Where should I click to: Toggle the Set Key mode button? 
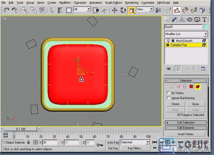point(113,148)
